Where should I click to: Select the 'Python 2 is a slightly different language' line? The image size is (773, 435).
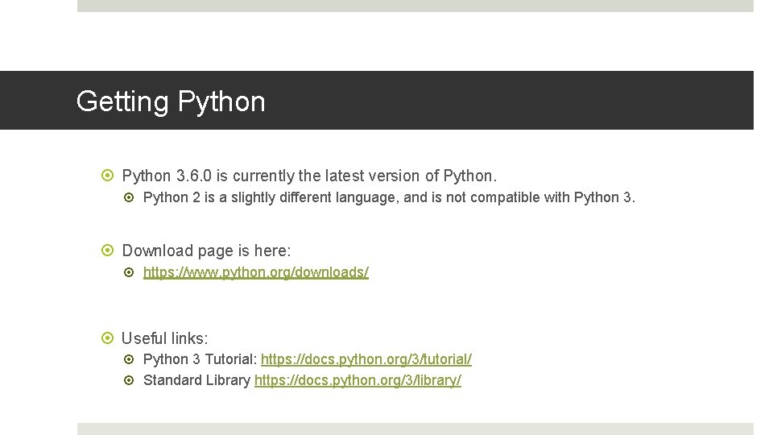(x=389, y=197)
